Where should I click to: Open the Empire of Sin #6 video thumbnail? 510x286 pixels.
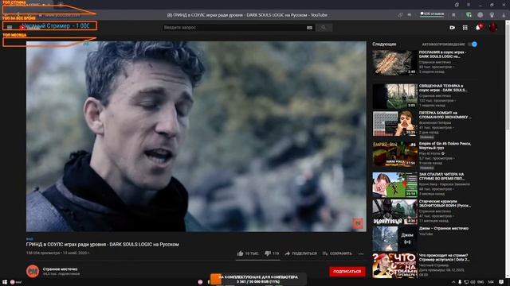click(x=395, y=154)
